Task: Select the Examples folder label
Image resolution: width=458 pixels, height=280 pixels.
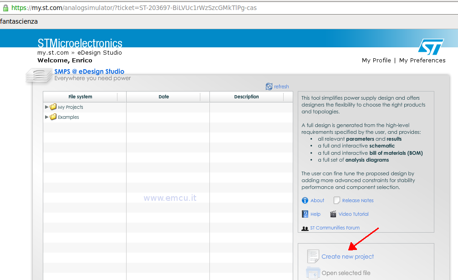Action: tap(68, 117)
